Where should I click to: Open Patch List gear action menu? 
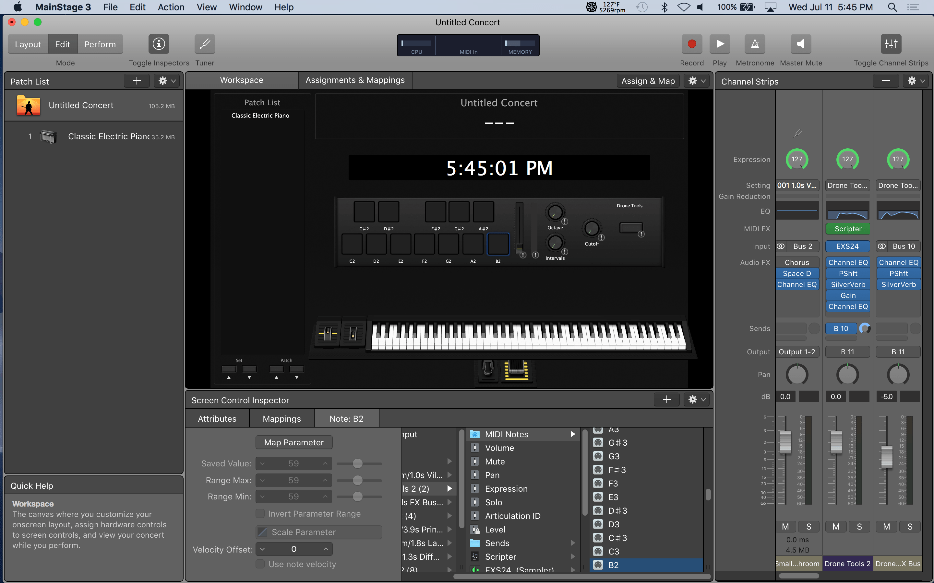[167, 81]
